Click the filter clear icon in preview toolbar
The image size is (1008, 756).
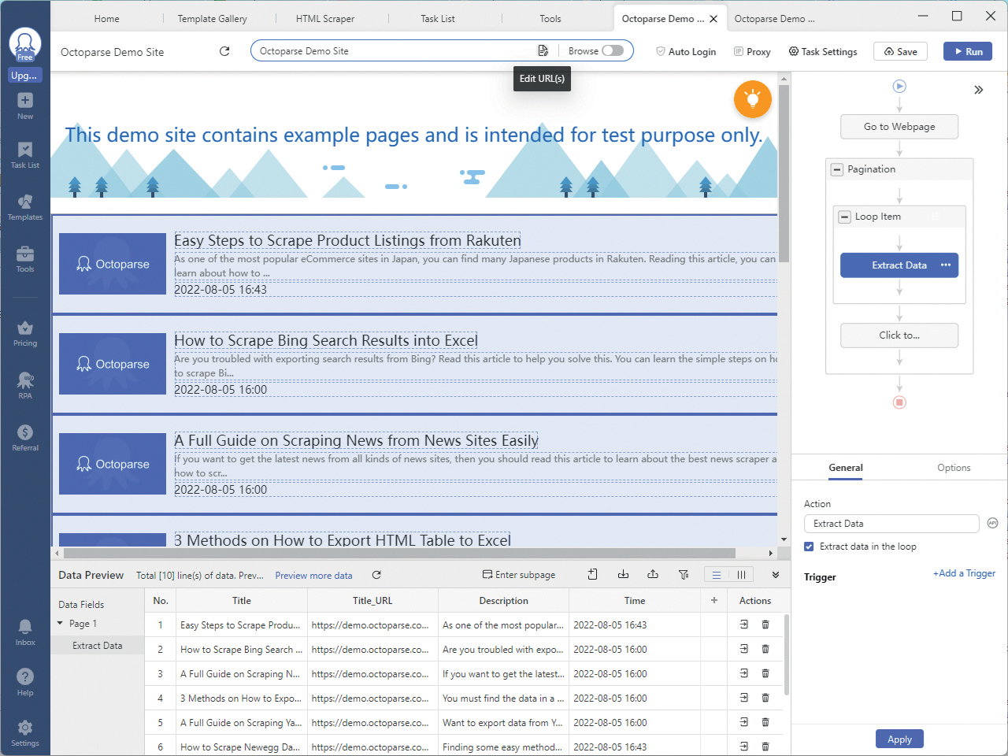pyautogui.click(x=684, y=575)
